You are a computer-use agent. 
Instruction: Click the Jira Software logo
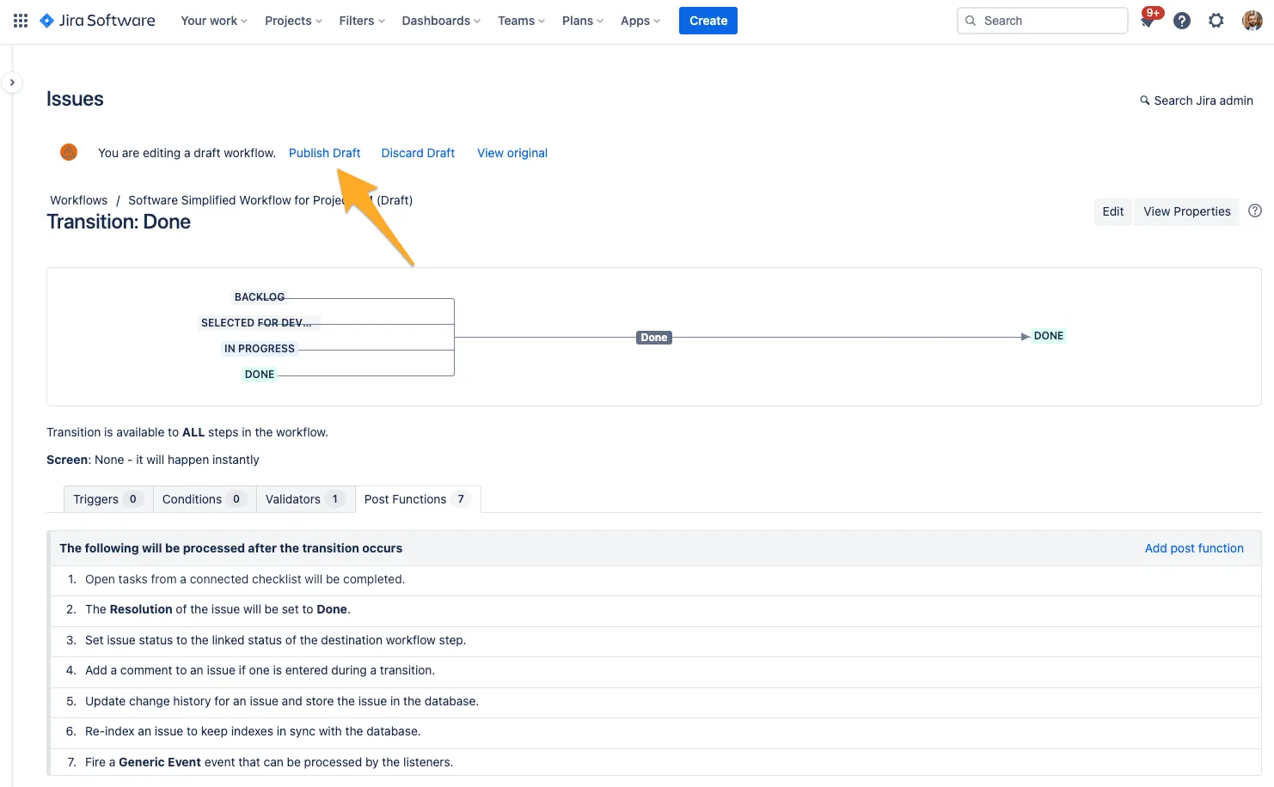coord(97,21)
